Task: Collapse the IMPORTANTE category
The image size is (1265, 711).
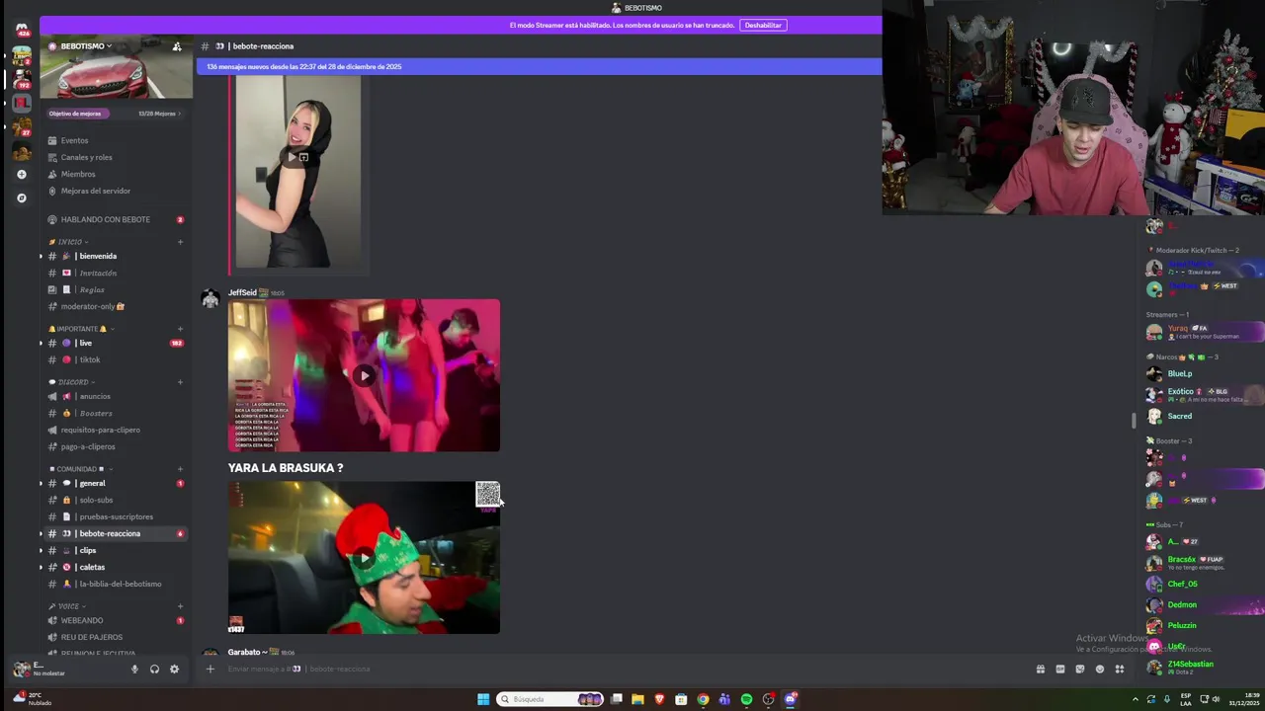Action: point(81,329)
